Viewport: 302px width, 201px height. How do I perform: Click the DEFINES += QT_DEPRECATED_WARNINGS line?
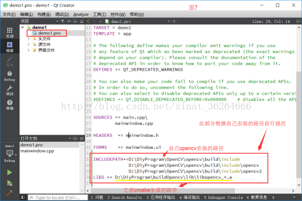click(x=138, y=70)
